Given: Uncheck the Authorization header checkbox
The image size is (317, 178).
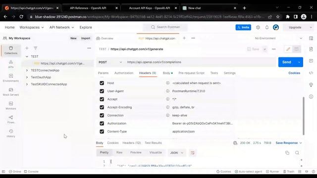Looking at the screenshot, I should (x=102, y=123).
